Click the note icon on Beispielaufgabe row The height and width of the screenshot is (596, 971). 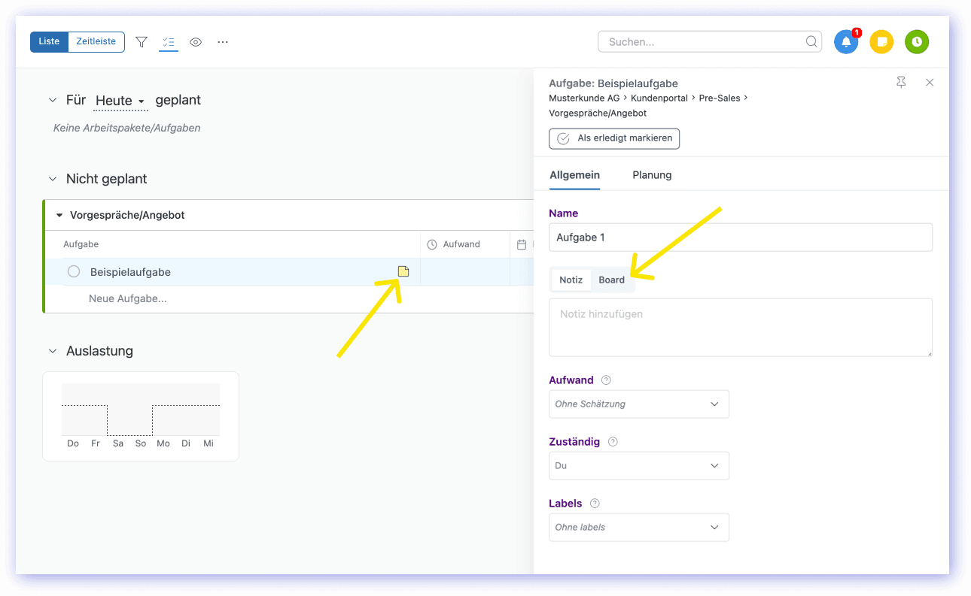(403, 271)
